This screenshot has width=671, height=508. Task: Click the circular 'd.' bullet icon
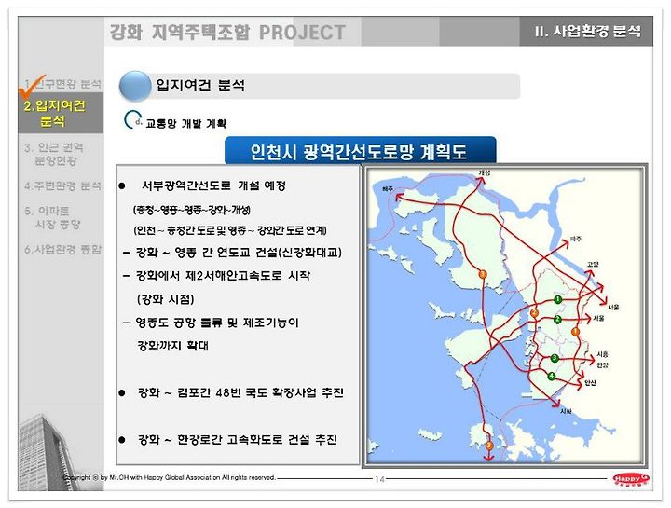[132, 120]
